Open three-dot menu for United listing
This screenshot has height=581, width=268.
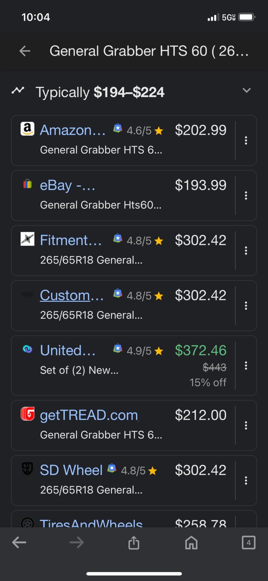click(x=246, y=366)
